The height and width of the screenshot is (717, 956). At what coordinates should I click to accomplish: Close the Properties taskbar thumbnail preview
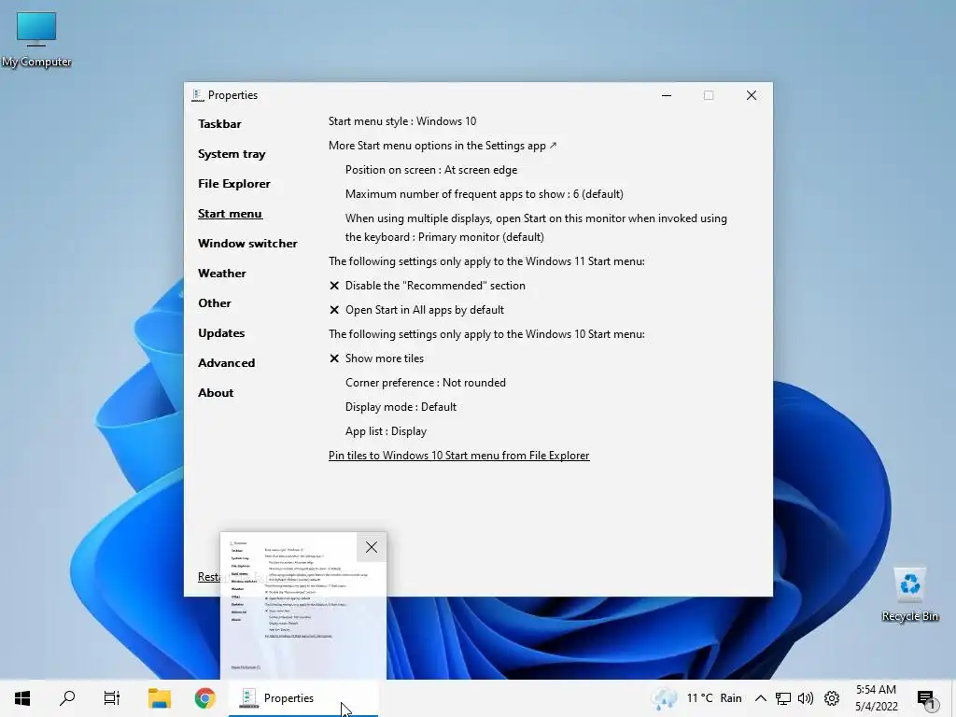[x=372, y=547]
